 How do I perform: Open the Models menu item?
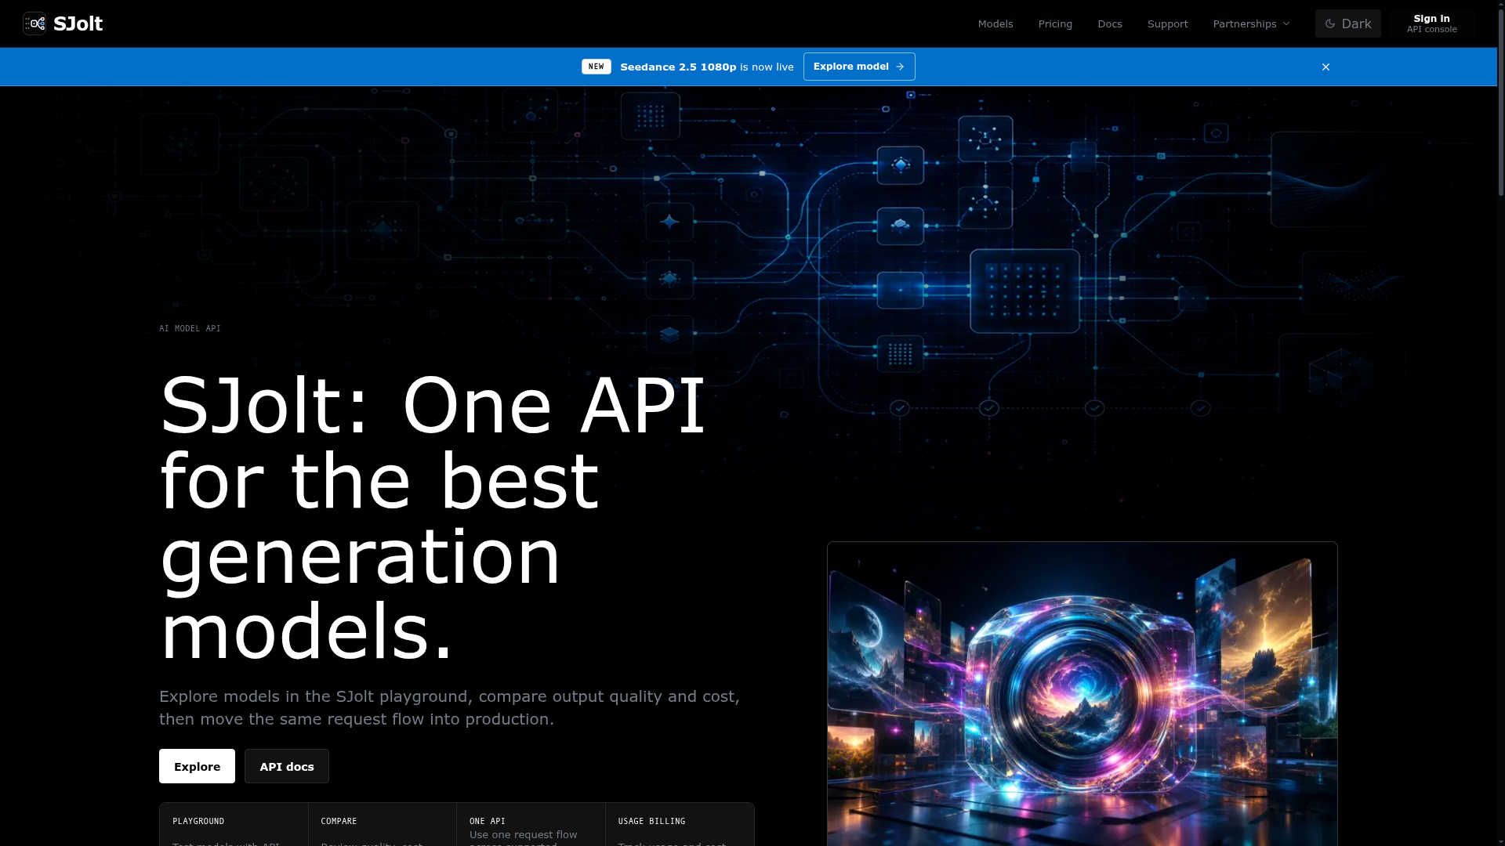[x=995, y=23]
